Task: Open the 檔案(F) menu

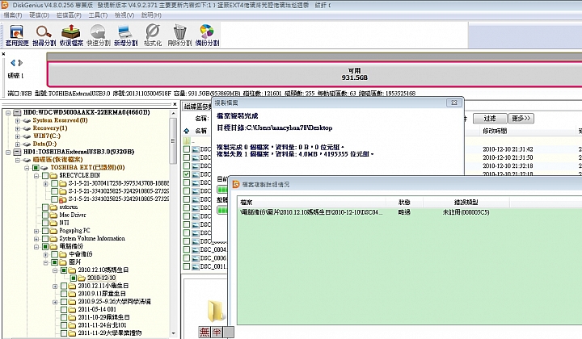Action: click(x=13, y=15)
